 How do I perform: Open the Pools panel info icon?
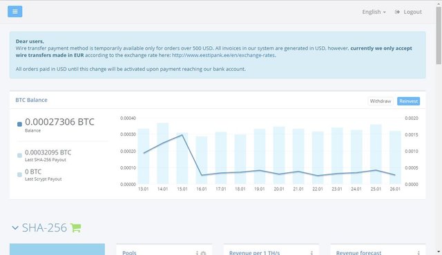tap(197, 253)
